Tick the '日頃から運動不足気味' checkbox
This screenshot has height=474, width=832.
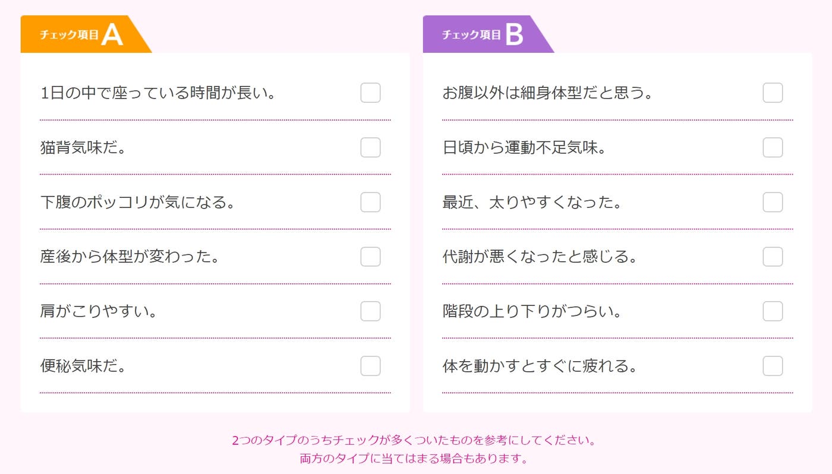(773, 147)
